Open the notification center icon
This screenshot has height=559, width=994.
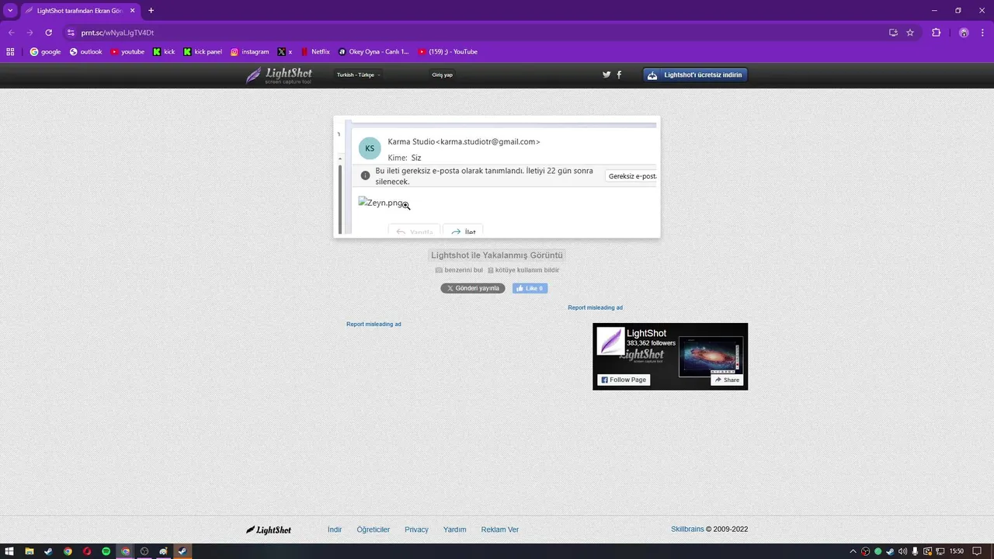[977, 551]
